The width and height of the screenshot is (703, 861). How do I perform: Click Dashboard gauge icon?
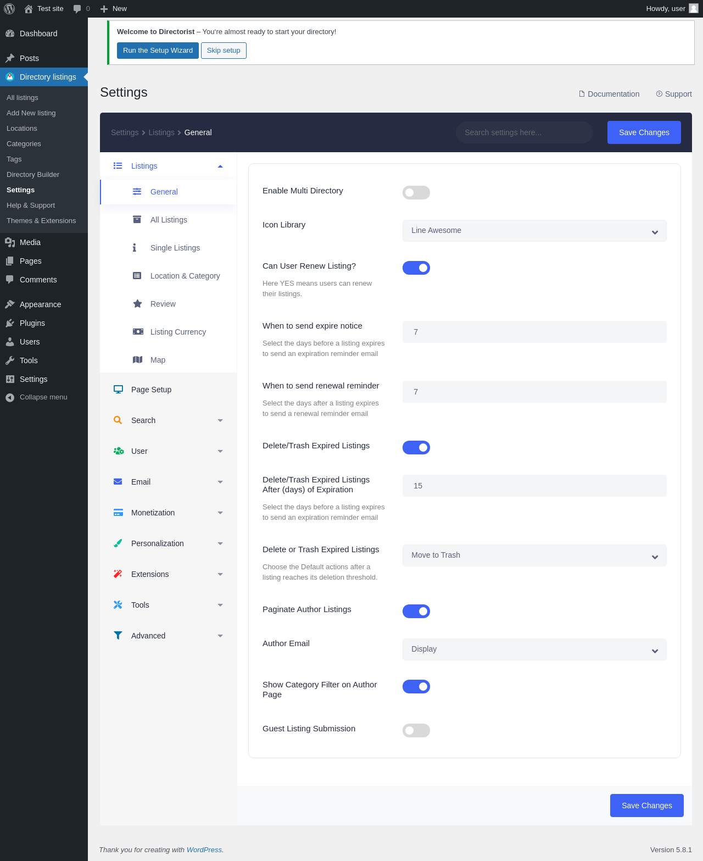pyautogui.click(x=10, y=34)
